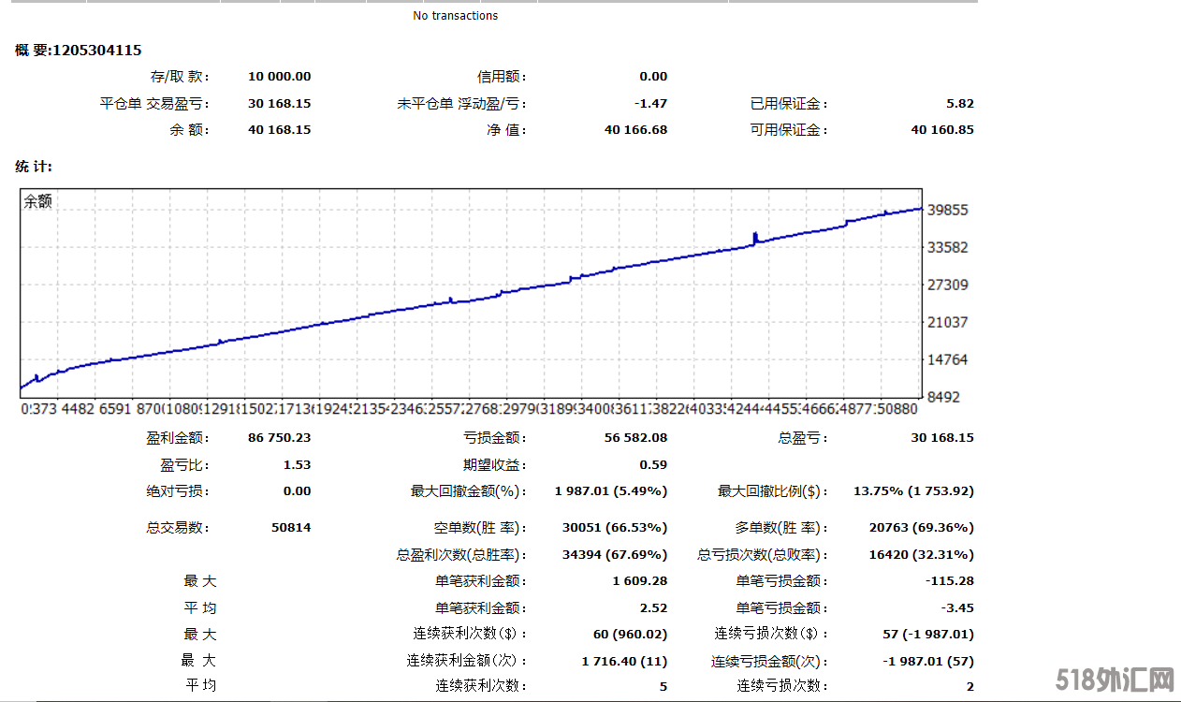The image size is (1181, 702).
Task: Click the long positions value 20763 (69.36%)
Action: click(x=921, y=528)
